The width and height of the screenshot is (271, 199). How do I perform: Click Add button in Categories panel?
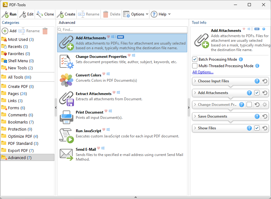[x=9, y=31]
